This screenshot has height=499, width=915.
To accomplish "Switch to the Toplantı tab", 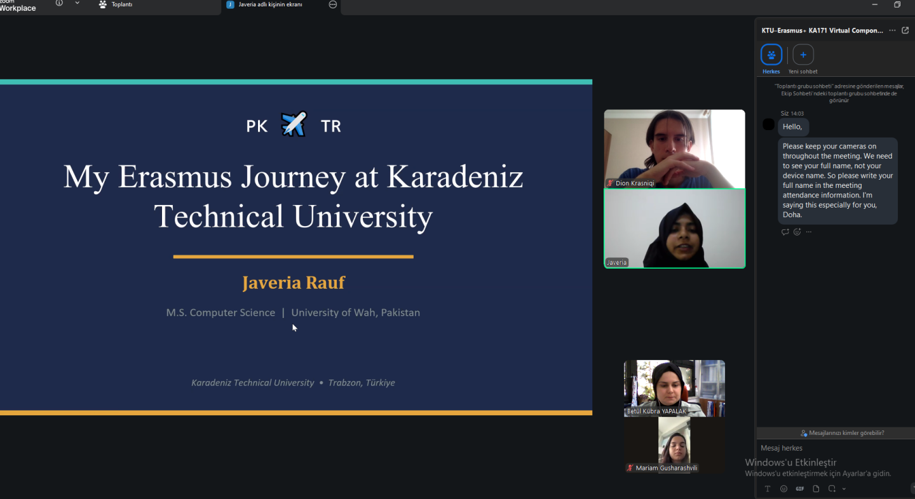I will (116, 4).
